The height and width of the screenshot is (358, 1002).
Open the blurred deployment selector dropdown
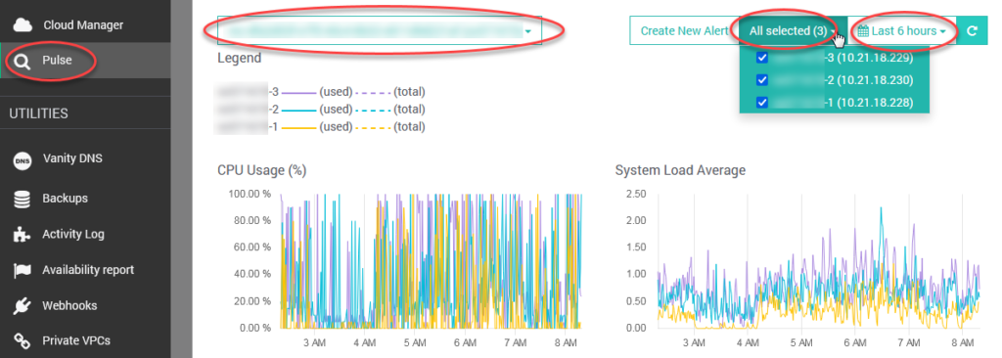coord(380,30)
